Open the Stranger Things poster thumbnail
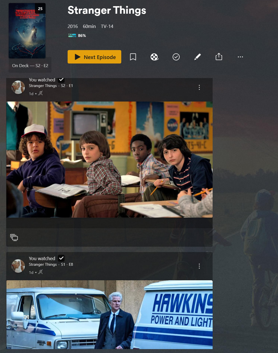 coord(27,31)
